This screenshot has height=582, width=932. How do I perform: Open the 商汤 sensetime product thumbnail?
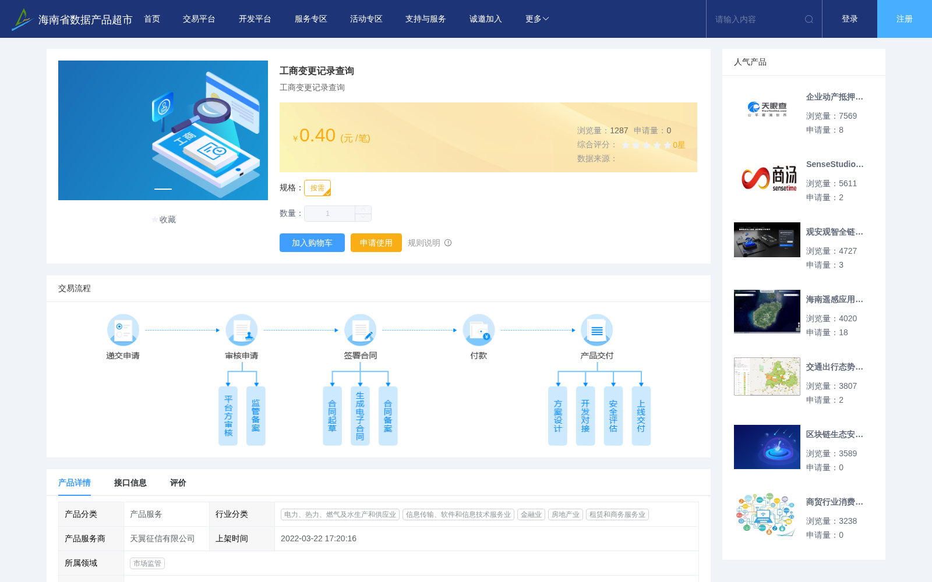(x=767, y=177)
